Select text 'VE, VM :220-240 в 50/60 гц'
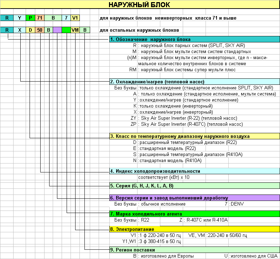280x259 pixels. (218, 235)
